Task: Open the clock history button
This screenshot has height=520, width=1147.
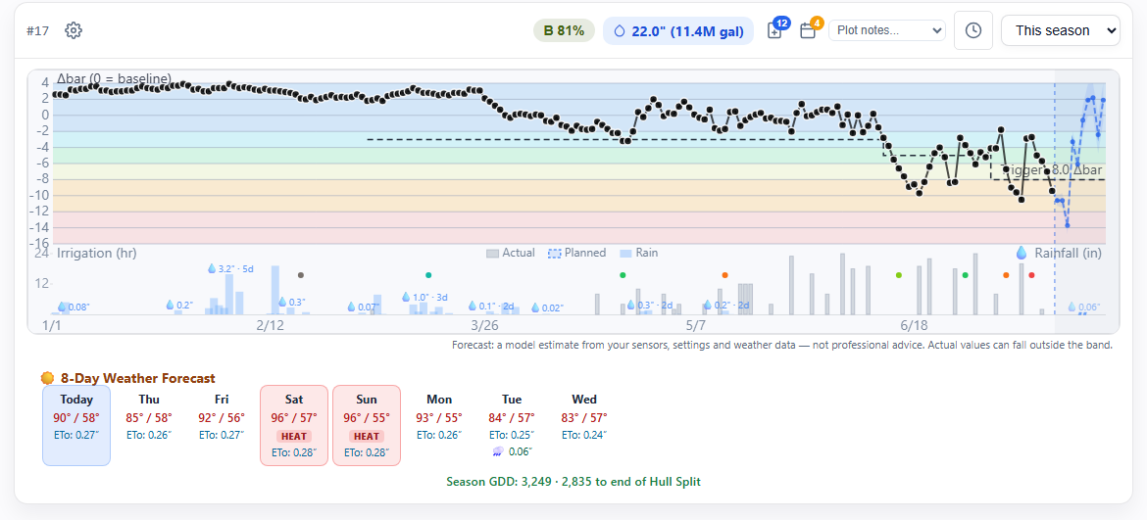Action: point(972,30)
